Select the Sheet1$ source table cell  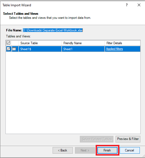(x=40, y=49)
